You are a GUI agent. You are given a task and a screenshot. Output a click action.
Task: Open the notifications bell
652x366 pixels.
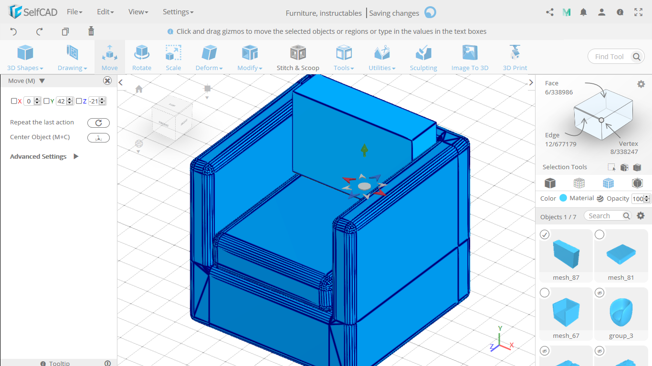point(583,12)
